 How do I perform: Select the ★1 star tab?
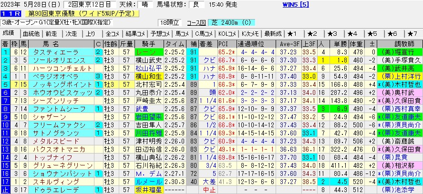(292, 34)
